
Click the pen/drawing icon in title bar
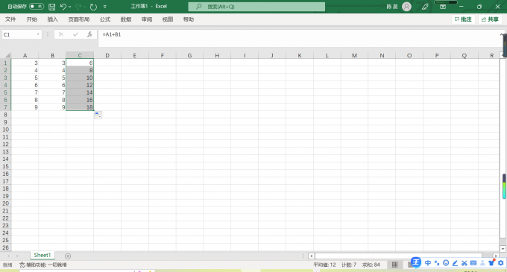(425, 7)
